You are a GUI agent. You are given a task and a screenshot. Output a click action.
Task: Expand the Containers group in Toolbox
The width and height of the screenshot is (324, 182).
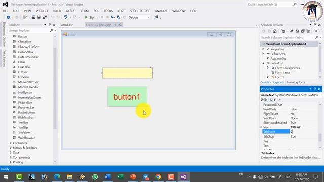(11, 143)
